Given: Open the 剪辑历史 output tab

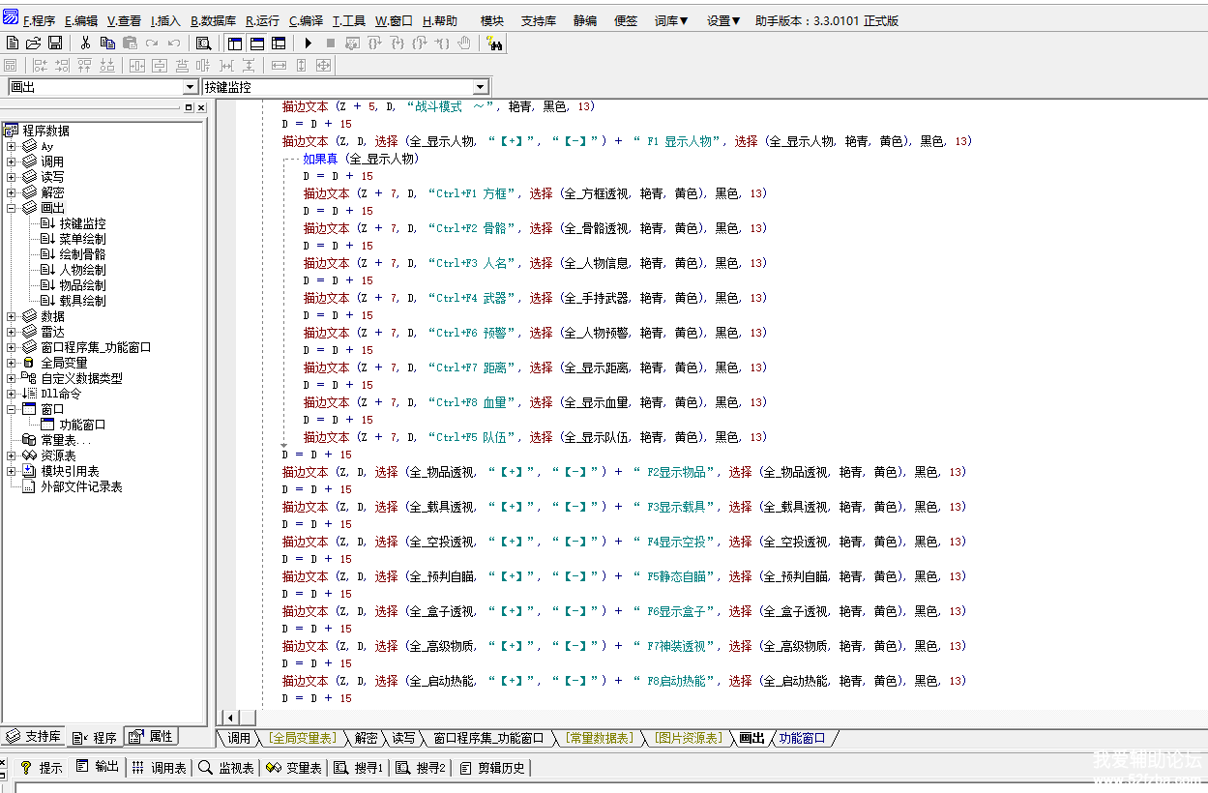Looking at the screenshot, I should 492,768.
